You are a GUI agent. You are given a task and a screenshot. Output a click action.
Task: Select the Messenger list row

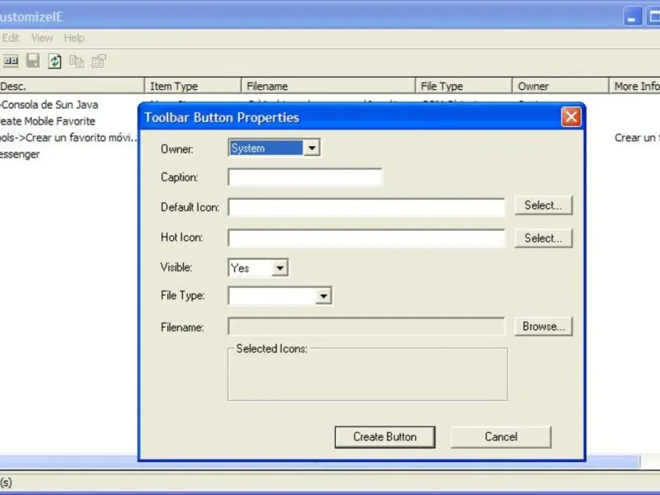(20, 154)
